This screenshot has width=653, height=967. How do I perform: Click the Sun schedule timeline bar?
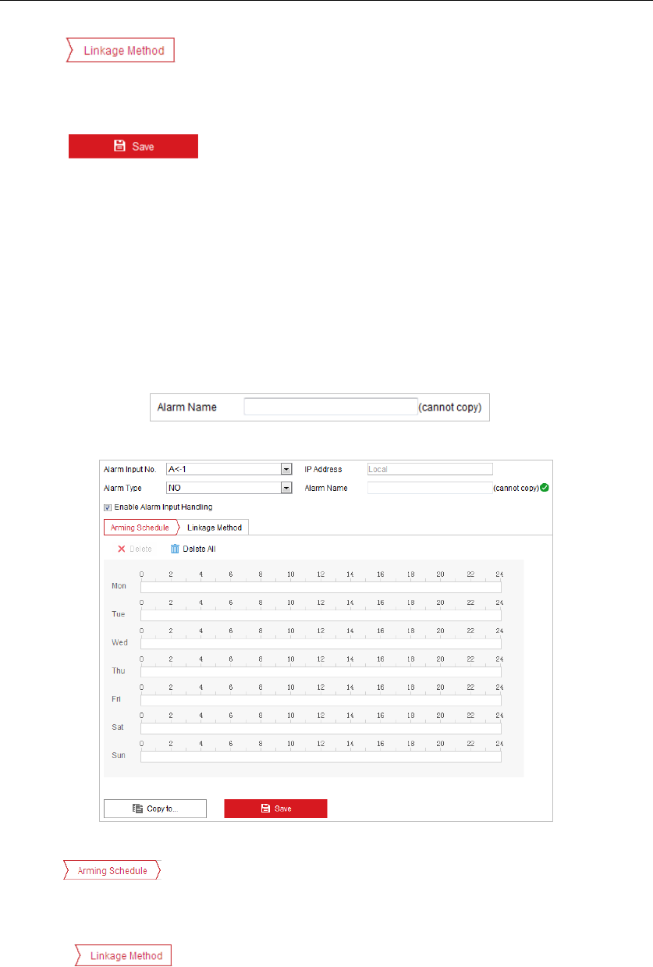click(x=320, y=756)
